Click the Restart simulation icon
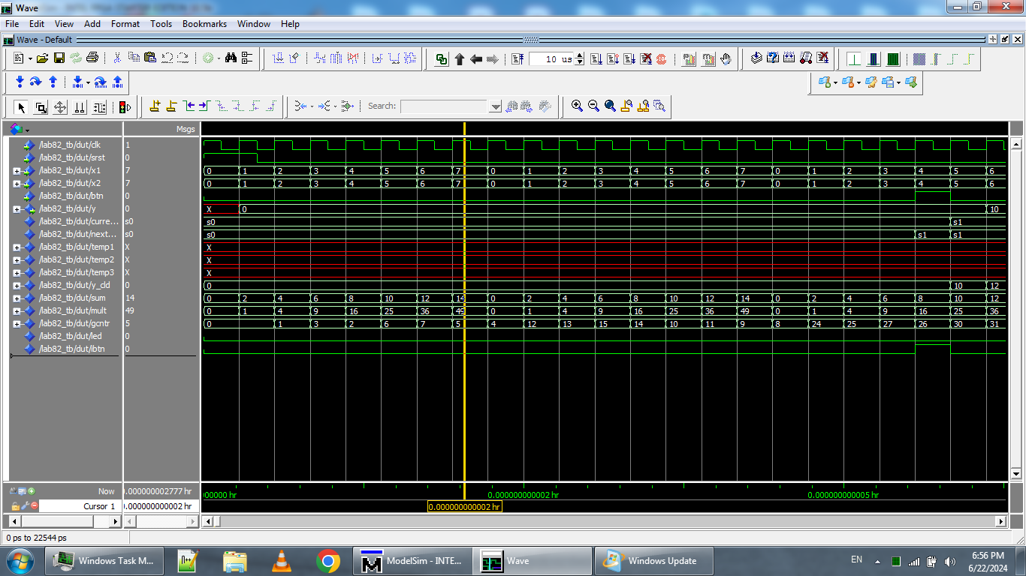1026x576 pixels. pos(518,59)
